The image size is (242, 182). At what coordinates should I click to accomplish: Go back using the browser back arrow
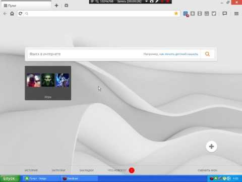point(5,14)
